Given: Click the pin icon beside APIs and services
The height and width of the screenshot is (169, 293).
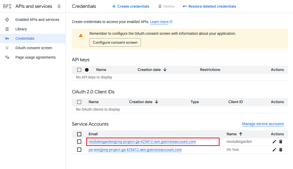Looking at the screenshot, I should (x=59, y=7).
